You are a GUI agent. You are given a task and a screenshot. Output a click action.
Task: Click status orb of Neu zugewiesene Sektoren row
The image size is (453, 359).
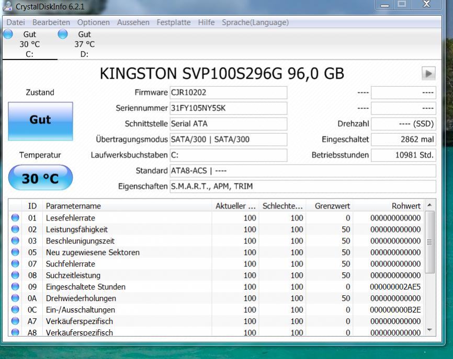pyautogui.click(x=15, y=252)
